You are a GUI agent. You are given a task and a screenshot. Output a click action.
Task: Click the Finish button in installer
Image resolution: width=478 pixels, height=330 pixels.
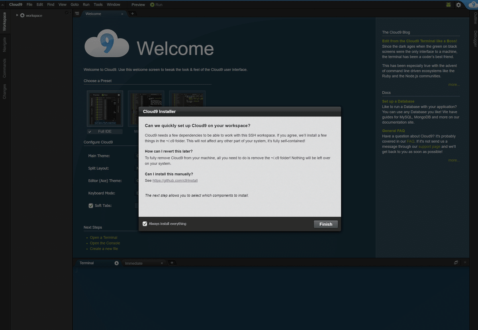(x=326, y=224)
